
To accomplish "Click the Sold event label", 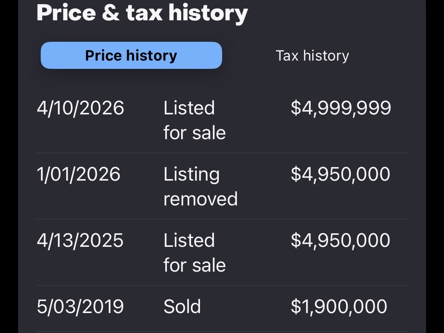I will click(x=182, y=306).
